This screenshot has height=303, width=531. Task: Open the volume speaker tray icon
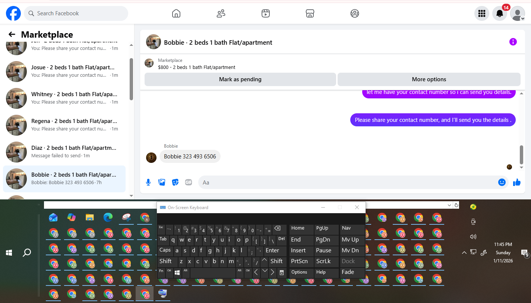pos(473,237)
